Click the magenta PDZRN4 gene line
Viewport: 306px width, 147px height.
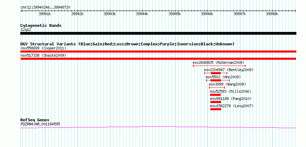pyautogui.click(x=158, y=127)
